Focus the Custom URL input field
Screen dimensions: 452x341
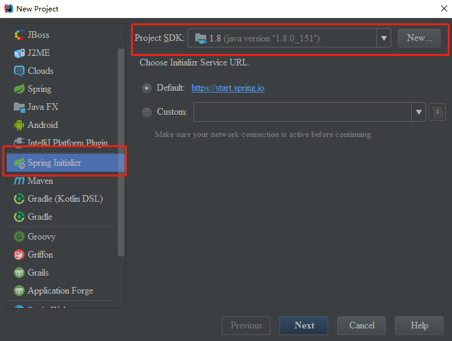pos(302,112)
